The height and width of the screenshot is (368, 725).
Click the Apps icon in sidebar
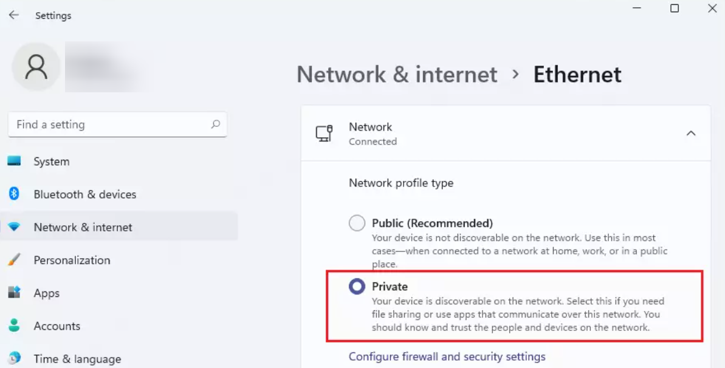tap(14, 293)
